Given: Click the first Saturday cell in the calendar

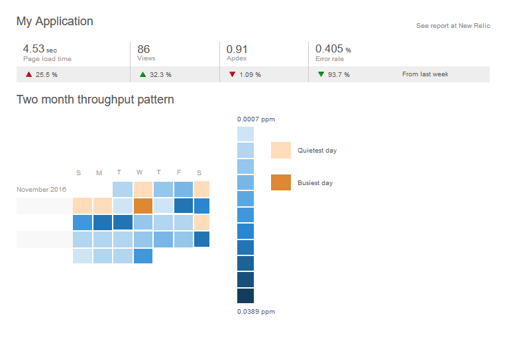Looking at the screenshot, I should point(201,189).
